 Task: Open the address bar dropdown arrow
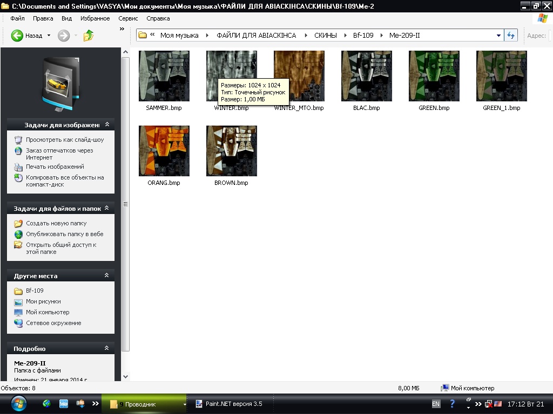tap(498, 35)
